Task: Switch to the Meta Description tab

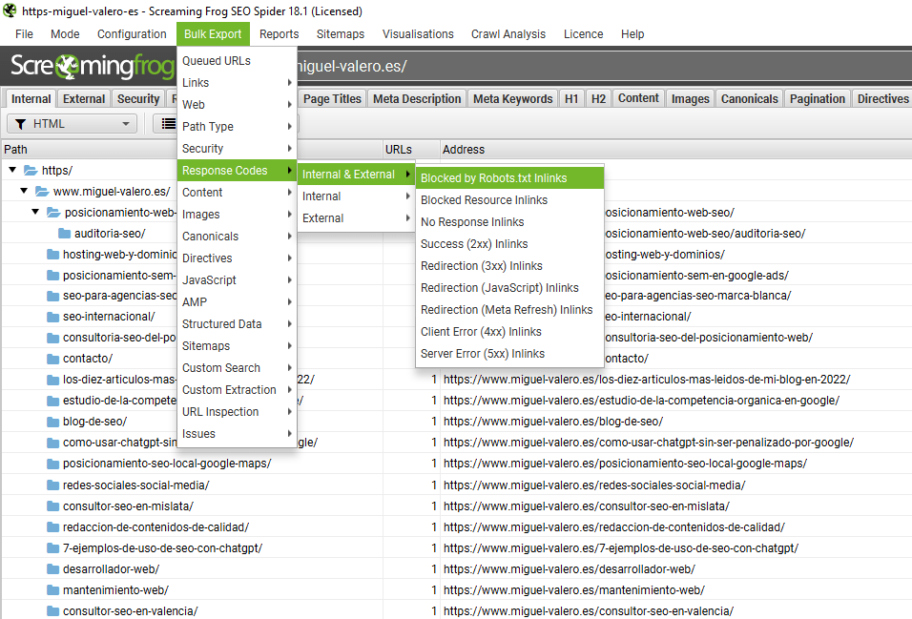Action: coord(417,99)
